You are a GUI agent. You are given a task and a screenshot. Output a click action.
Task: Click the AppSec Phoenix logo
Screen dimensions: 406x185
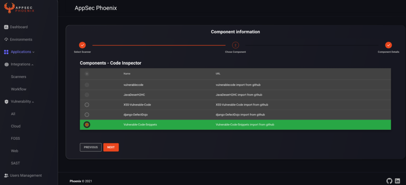click(19, 8)
